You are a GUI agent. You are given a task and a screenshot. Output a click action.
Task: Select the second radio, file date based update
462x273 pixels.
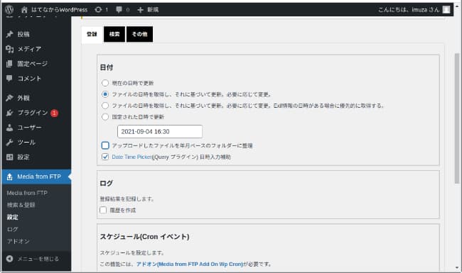click(x=105, y=94)
